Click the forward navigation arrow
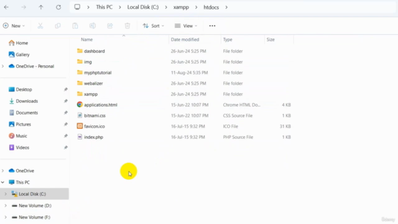This screenshot has height=224, width=398. pos(24,7)
